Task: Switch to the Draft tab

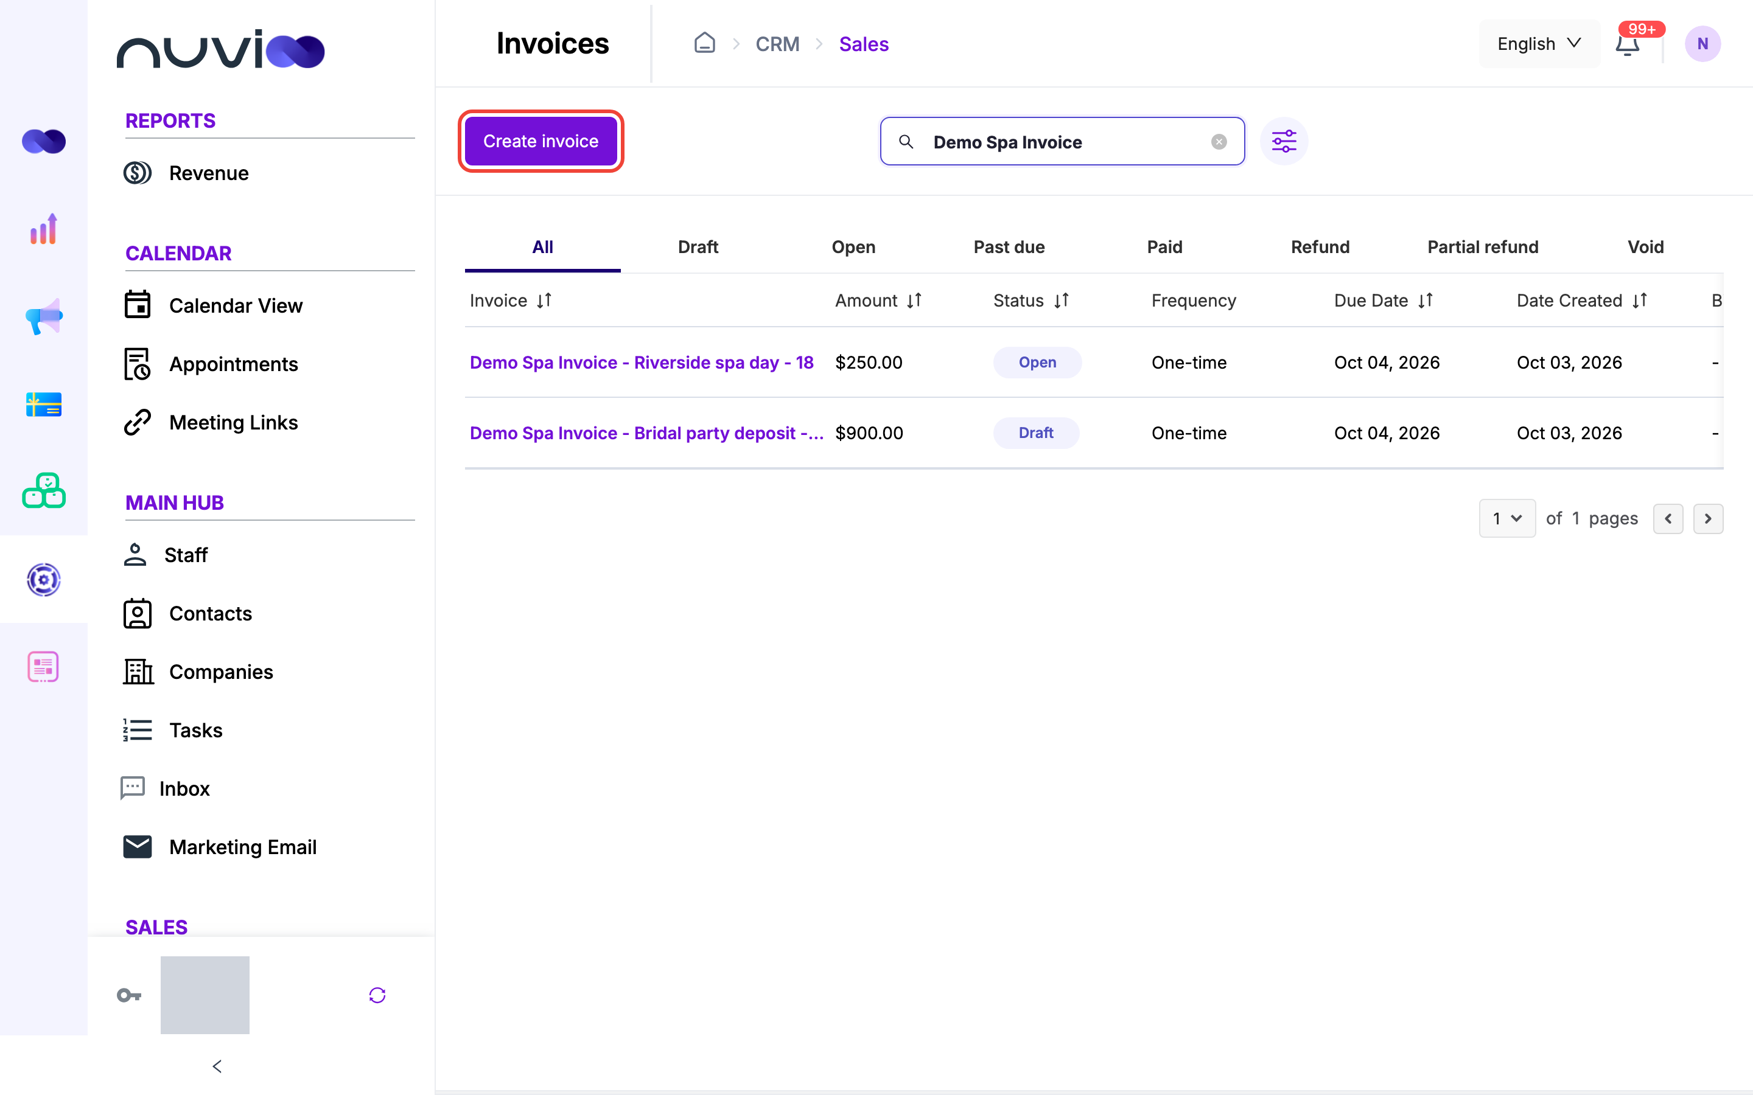Action: click(698, 247)
